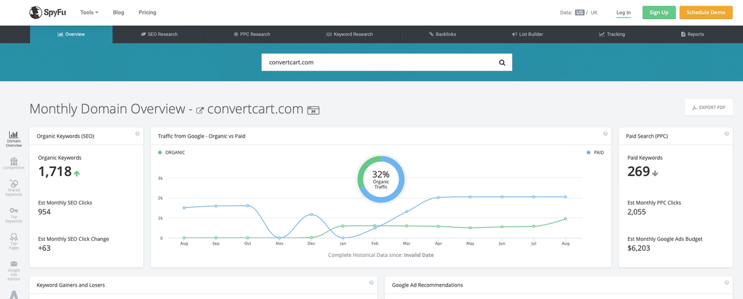Click help icon on Traffic from Google card
Screen dimensions: 743x299
605,134
